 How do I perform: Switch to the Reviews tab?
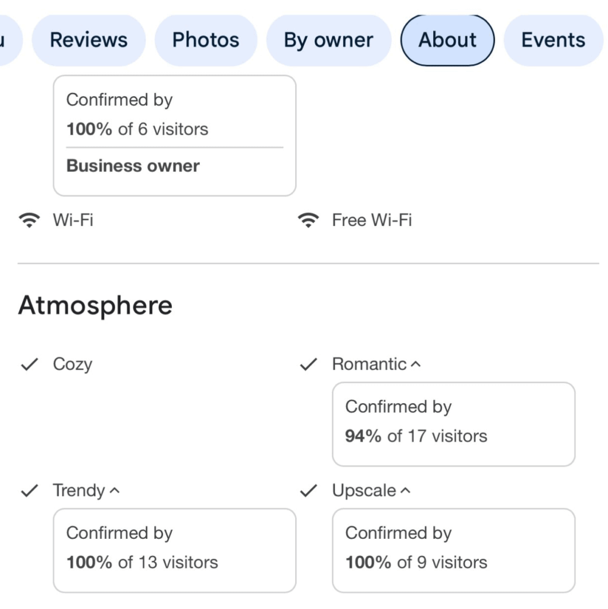click(89, 40)
